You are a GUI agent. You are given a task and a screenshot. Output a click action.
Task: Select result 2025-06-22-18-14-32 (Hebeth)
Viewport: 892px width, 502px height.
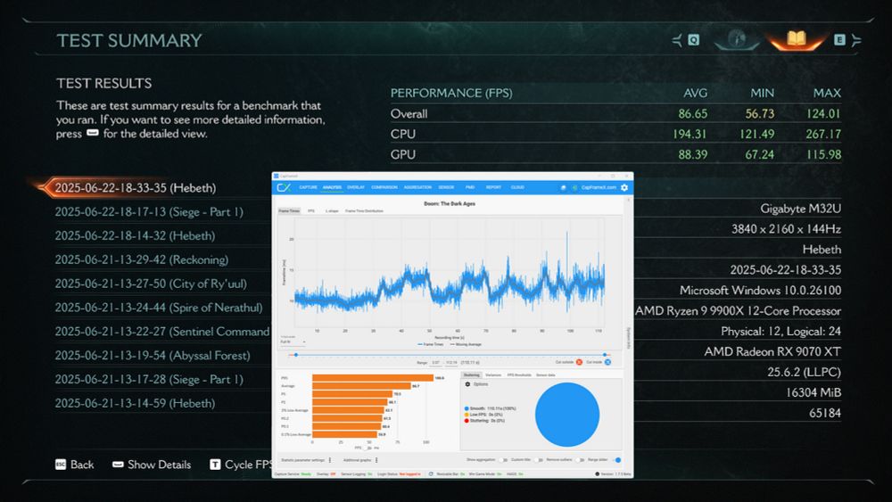coord(136,235)
